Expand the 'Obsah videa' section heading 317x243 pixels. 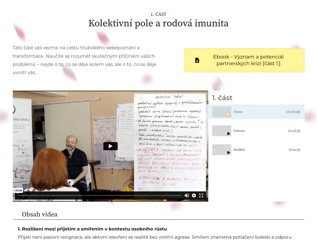pyautogui.click(x=40, y=214)
